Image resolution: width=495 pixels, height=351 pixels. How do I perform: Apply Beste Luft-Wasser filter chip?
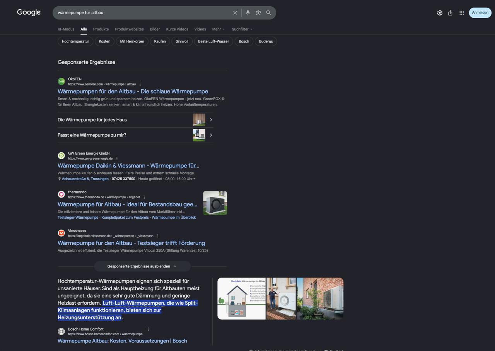213,41
